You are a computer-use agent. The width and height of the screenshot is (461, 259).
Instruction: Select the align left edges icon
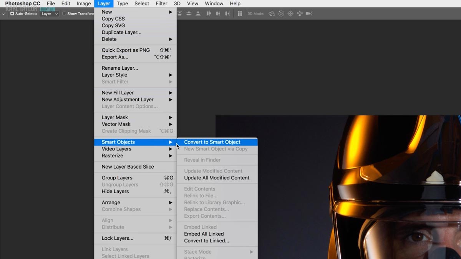(x=209, y=13)
